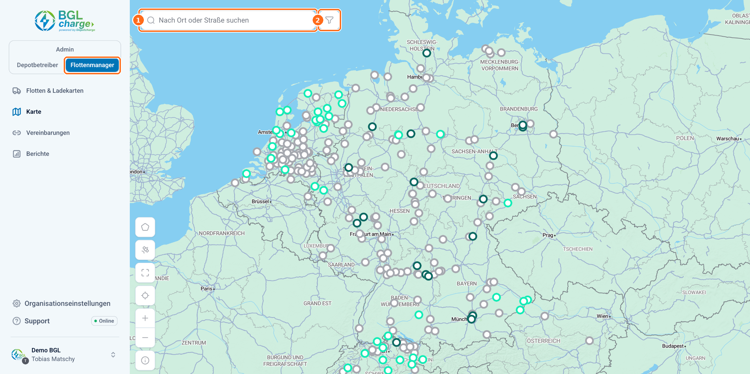The width and height of the screenshot is (750, 374).
Task: Select the polygon draw tool
Action: (145, 227)
